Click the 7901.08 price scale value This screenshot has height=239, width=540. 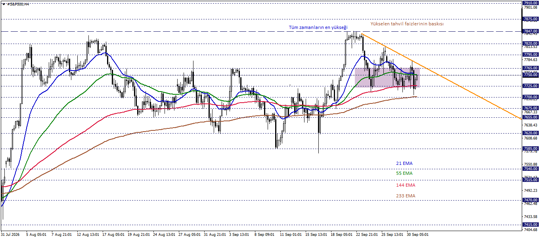(530, 8)
